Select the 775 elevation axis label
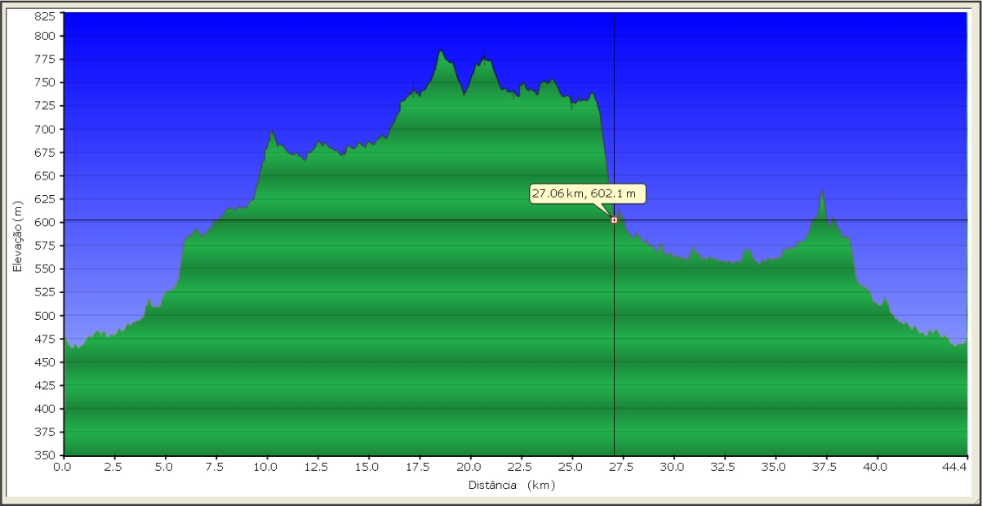The height and width of the screenshot is (506, 982). [45, 60]
